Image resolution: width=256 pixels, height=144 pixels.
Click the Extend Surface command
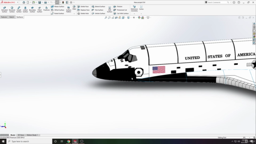[x=98, y=6]
